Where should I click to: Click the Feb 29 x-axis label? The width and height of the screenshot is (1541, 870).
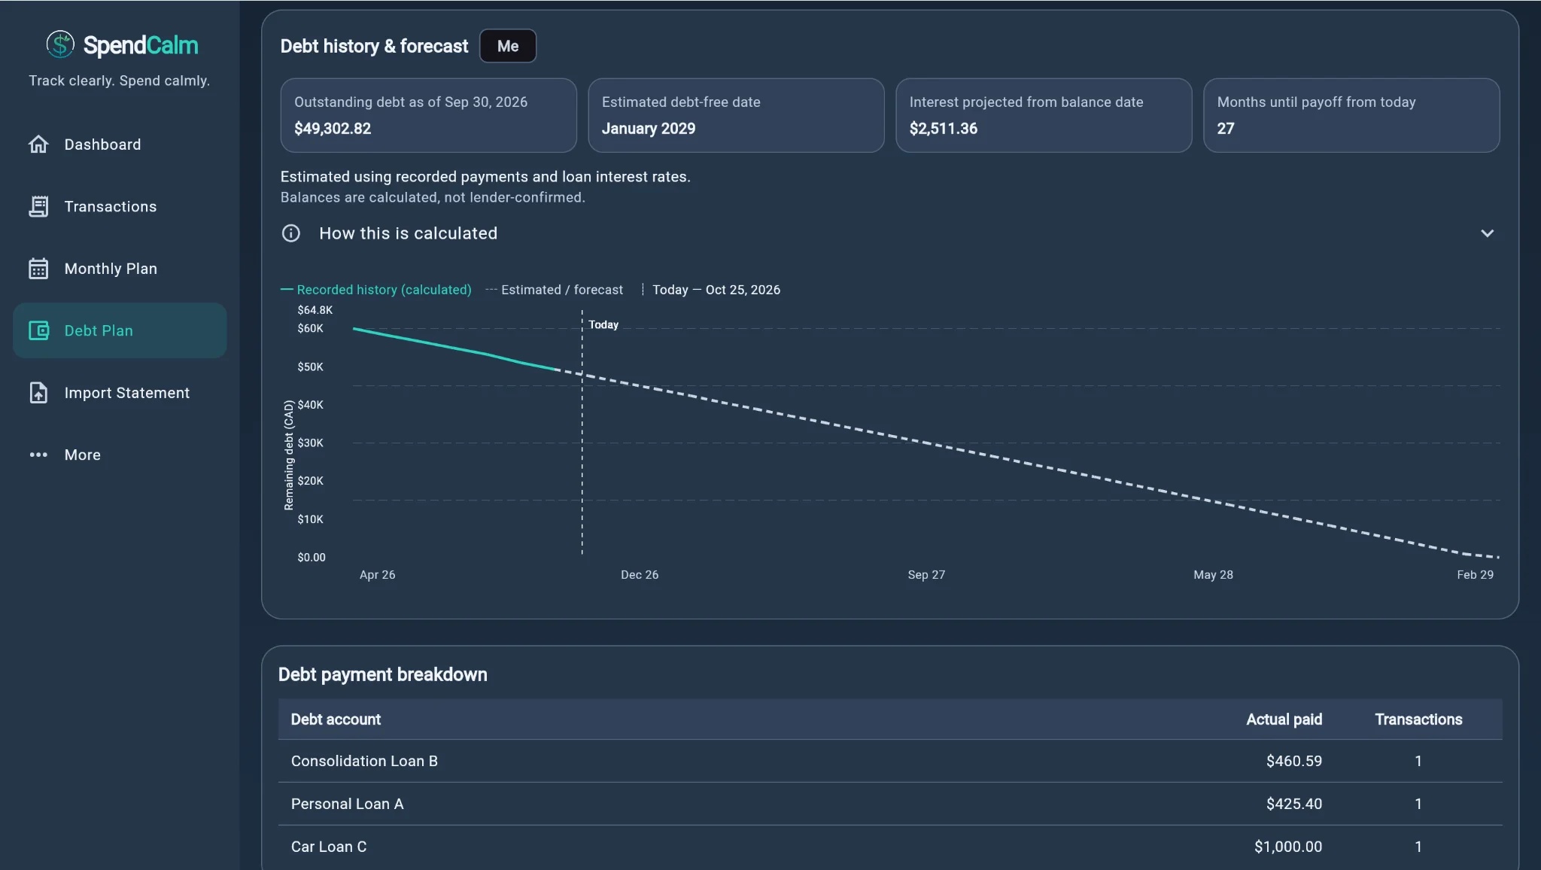click(x=1475, y=574)
